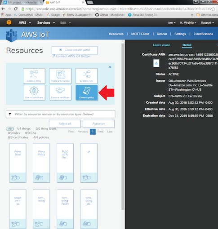Open the Tutorial header link
This screenshot has width=218, height=229.
(162, 34)
